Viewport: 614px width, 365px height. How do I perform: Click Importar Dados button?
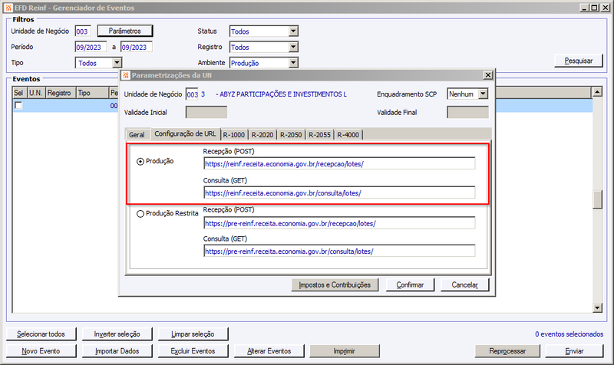click(x=117, y=351)
